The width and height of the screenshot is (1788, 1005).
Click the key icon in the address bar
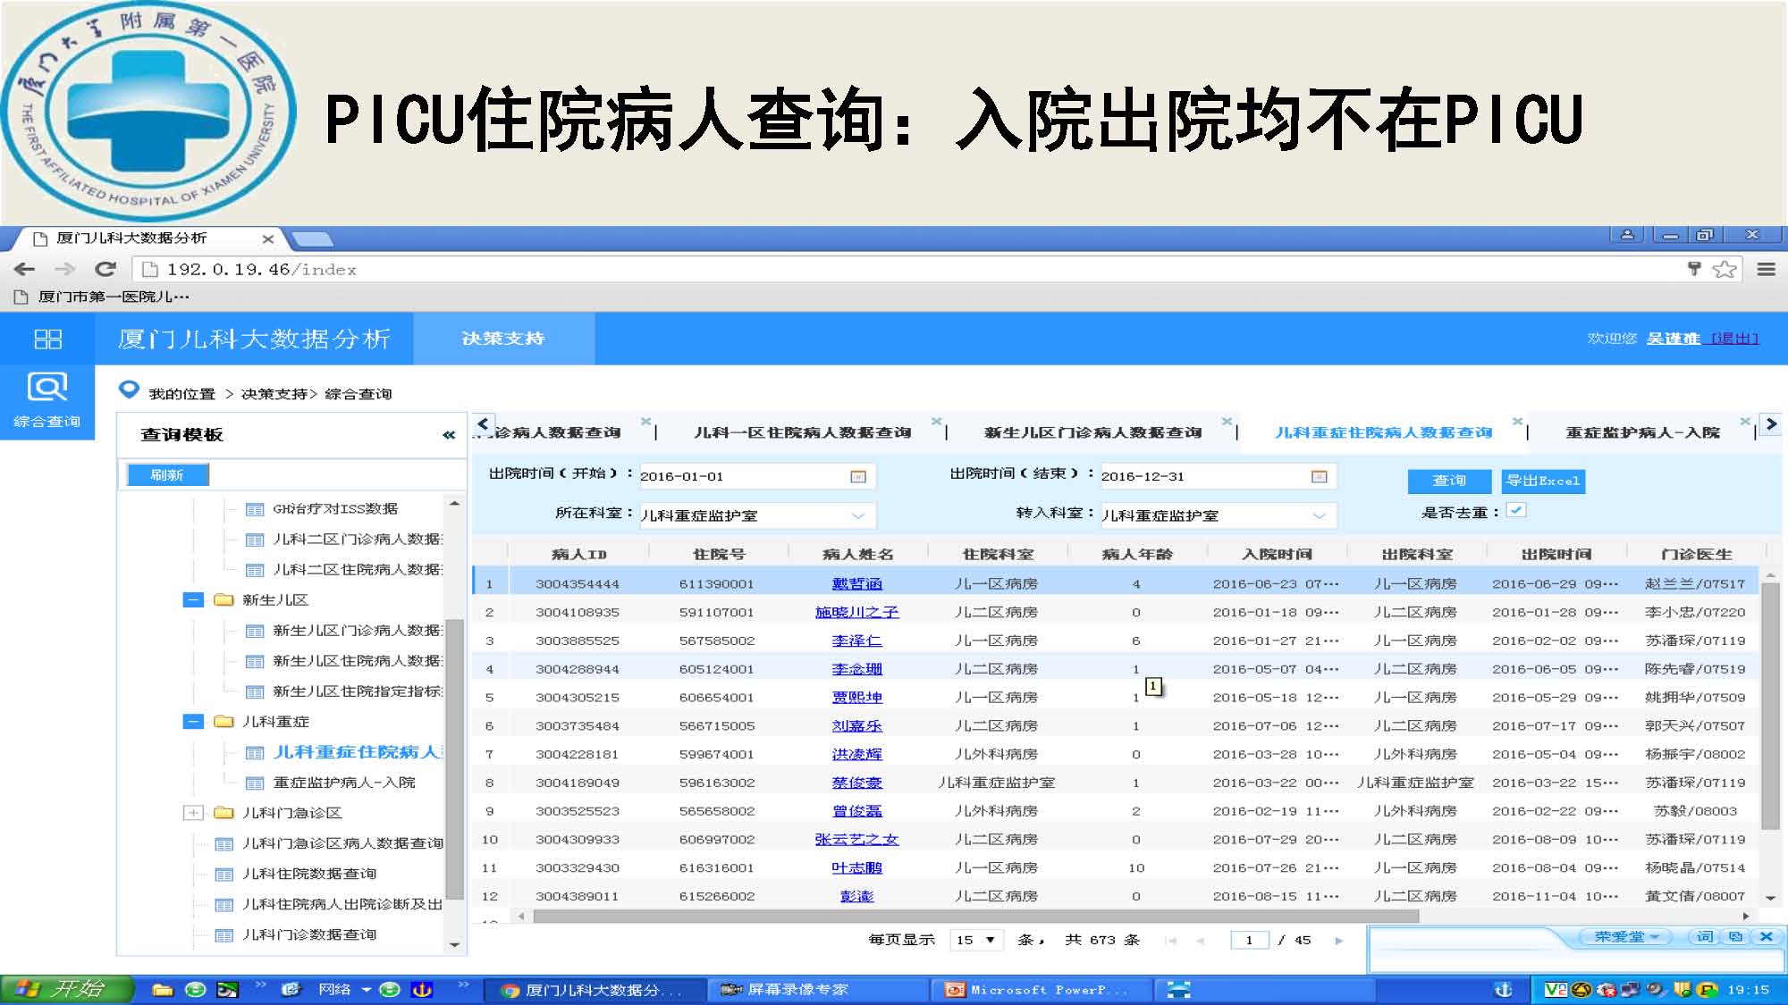(x=1694, y=269)
